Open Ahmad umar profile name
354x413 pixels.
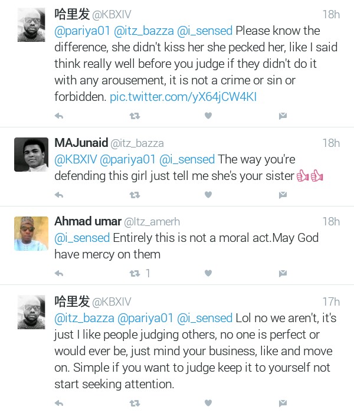coord(87,221)
